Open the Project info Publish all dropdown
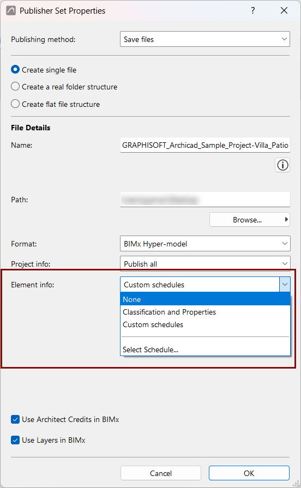The width and height of the screenshot is (301, 488). pos(205,263)
